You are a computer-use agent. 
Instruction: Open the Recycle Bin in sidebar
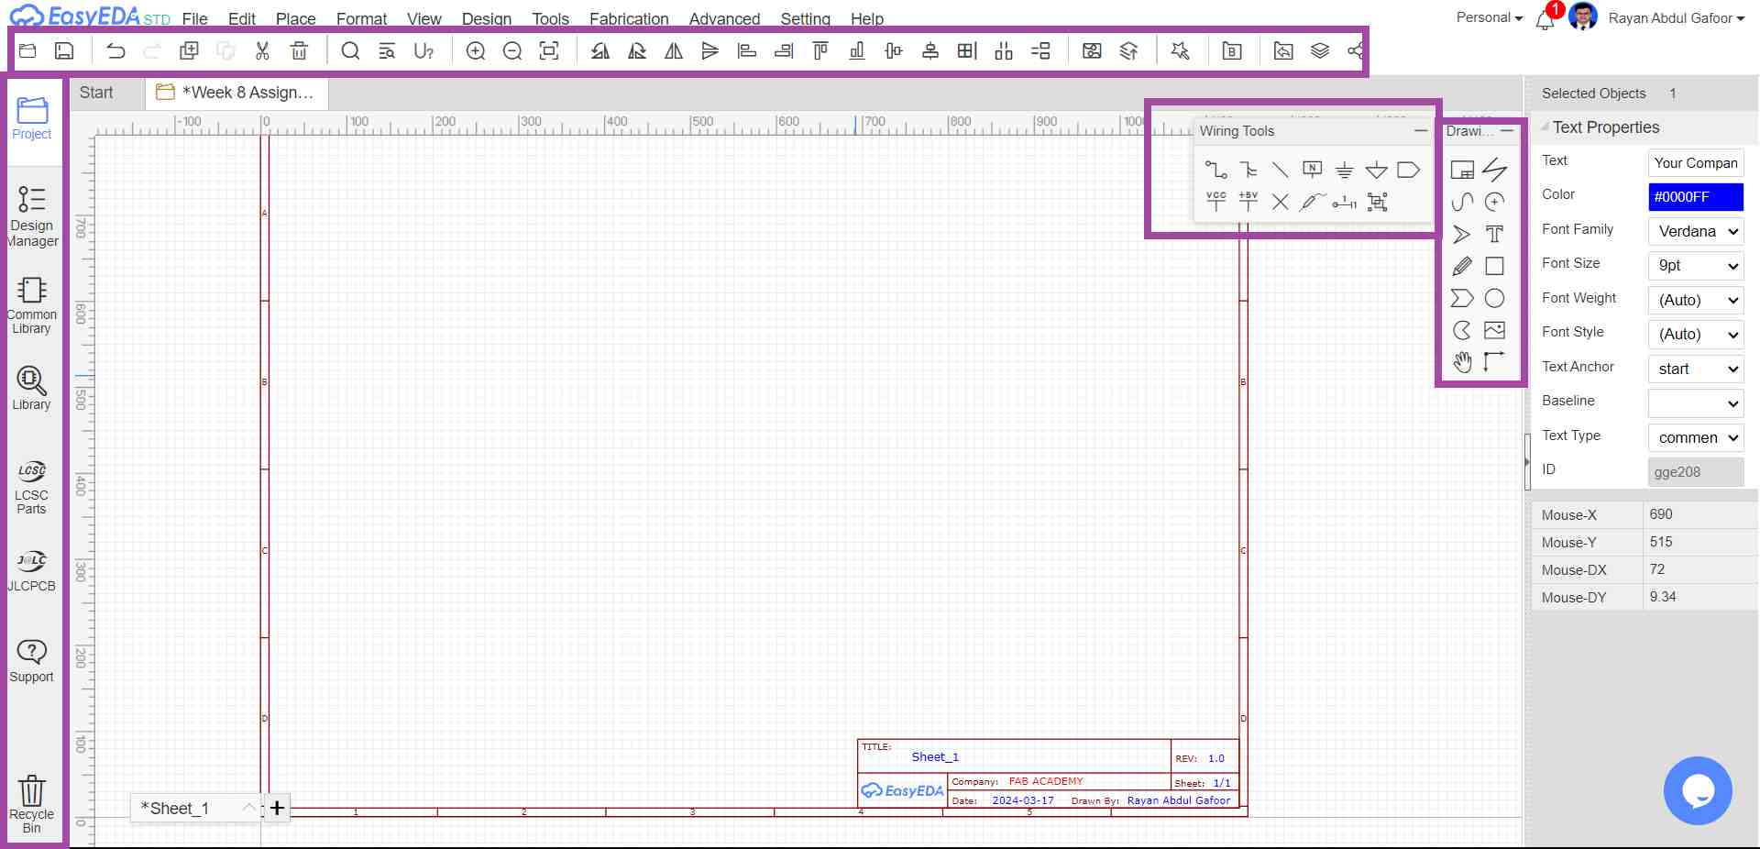pyautogui.click(x=31, y=802)
